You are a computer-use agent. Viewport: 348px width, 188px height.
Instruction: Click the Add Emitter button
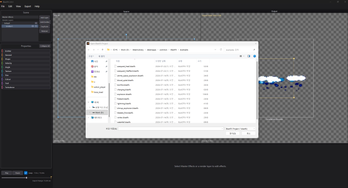point(45,22)
